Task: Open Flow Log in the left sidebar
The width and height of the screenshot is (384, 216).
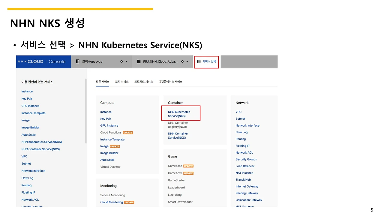Action: point(27,178)
